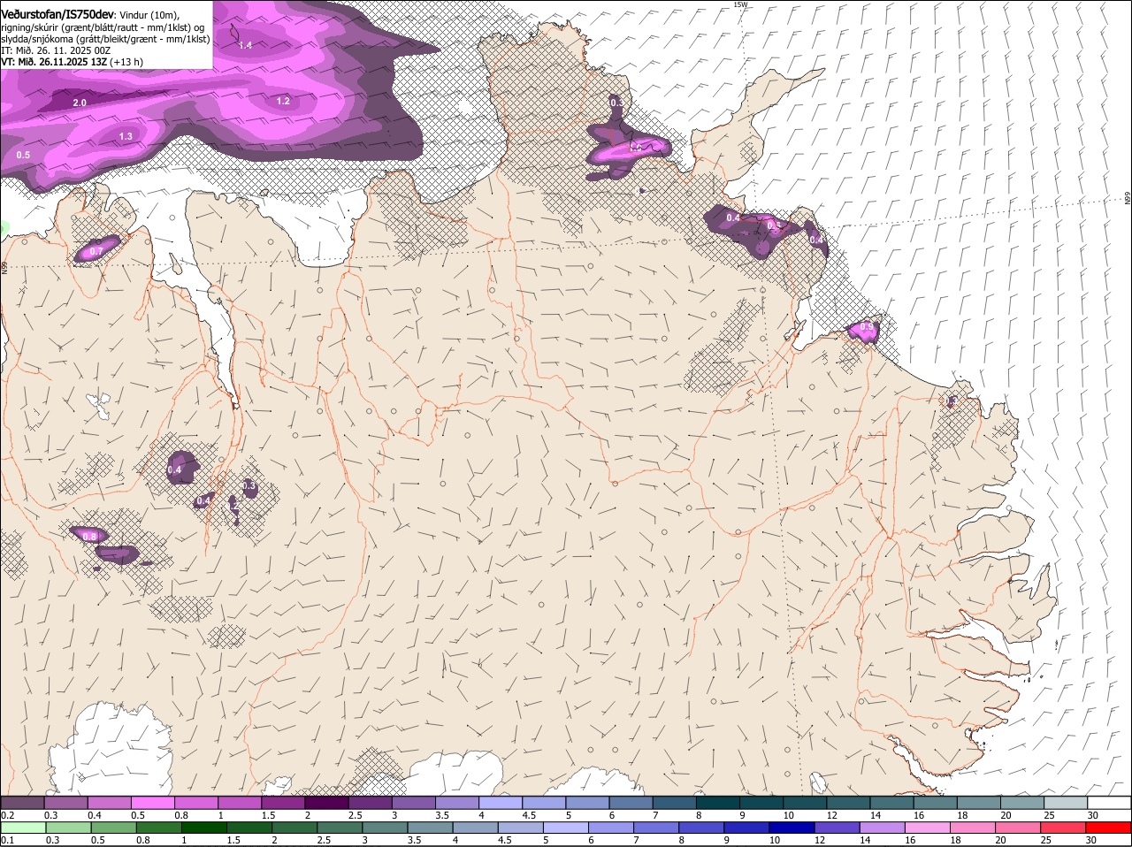1132x847 pixels.
Task: Click the 0.9 snowfall value on the map
Action: (867, 327)
